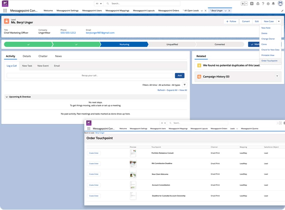Click Create Order for Portfolio Rebalance Consult

94,153
